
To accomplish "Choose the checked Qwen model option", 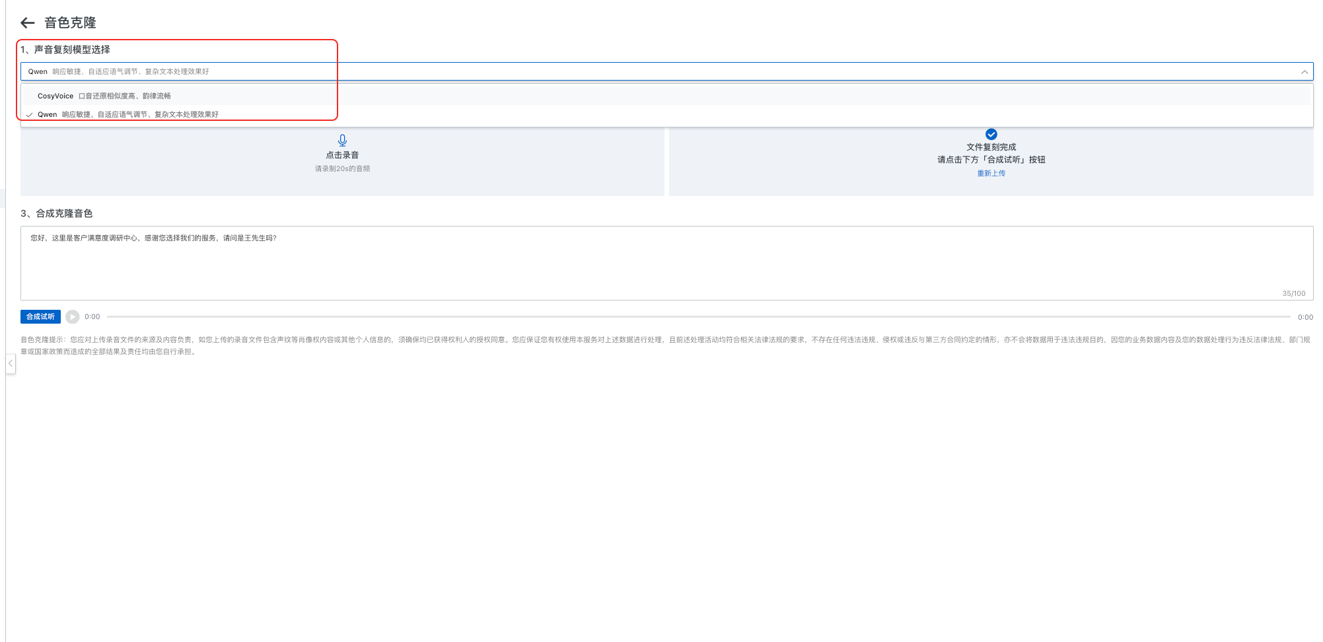I will 666,114.
